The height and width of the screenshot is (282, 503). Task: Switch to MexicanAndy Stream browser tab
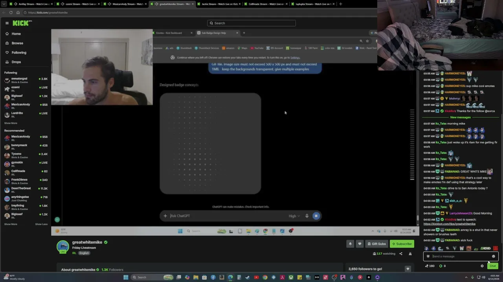(125, 4)
